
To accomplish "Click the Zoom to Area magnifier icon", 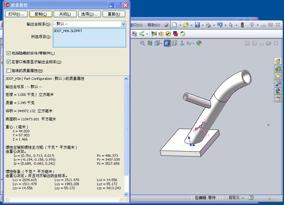I will [x=143, y=43].
